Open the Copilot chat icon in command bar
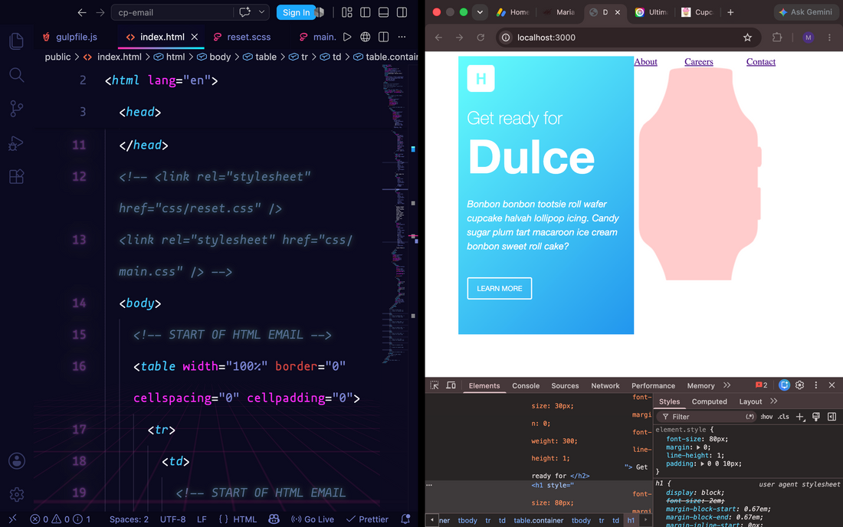The height and width of the screenshot is (527, 843). pos(244,11)
